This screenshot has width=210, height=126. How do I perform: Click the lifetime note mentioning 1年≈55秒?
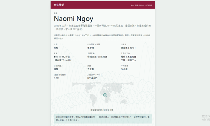click(102, 37)
